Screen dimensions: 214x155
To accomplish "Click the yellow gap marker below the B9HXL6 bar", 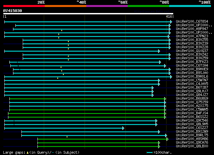I will point(58,78).
